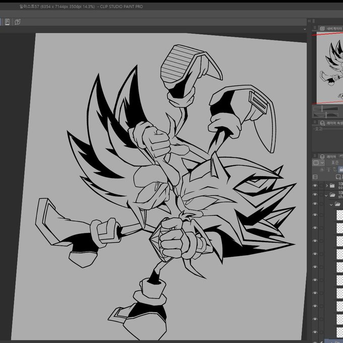Collapse the open 'sh' layer folder
The height and width of the screenshot is (343, 343).
[326, 195]
